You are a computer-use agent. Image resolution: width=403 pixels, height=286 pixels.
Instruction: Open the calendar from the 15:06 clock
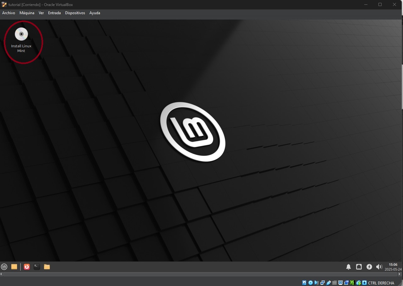[393, 267]
